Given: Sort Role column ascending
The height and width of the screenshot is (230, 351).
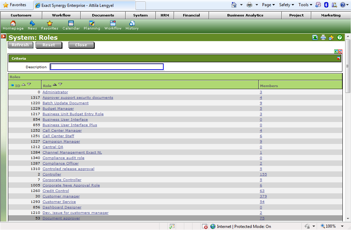Looking at the screenshot, I should [55, 84].
